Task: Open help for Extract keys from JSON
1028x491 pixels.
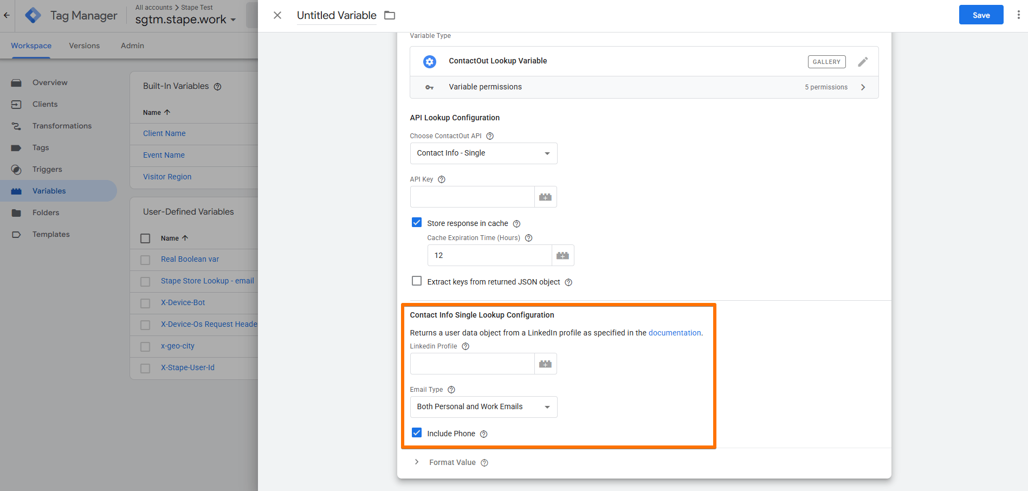Action: (568, 282)
